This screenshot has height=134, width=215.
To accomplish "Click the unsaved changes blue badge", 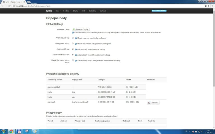I will 159,11.
